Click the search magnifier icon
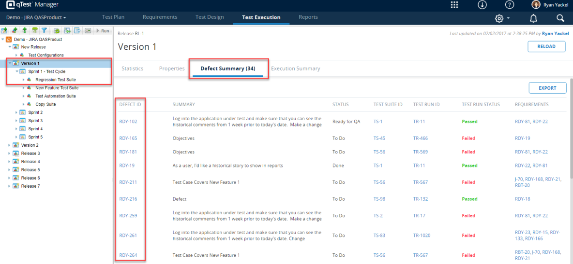Viewport: 573px width, 264px height. (x=560, y=18)
